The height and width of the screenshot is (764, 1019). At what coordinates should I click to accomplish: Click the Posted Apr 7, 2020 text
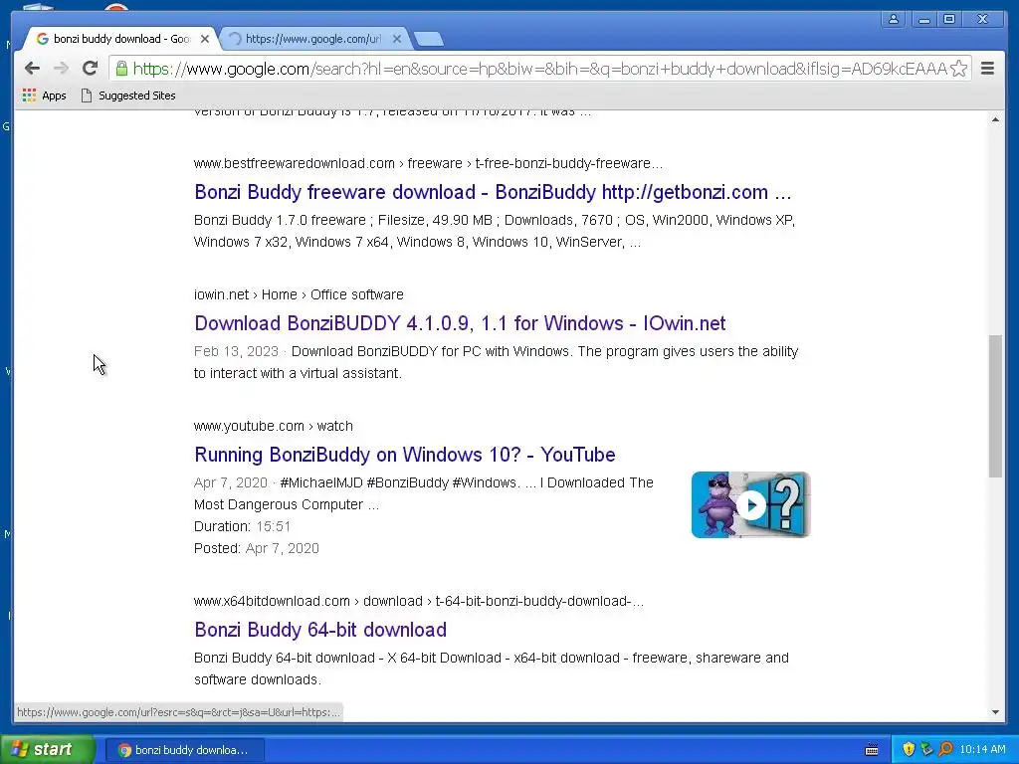click(x=256, y=548)
